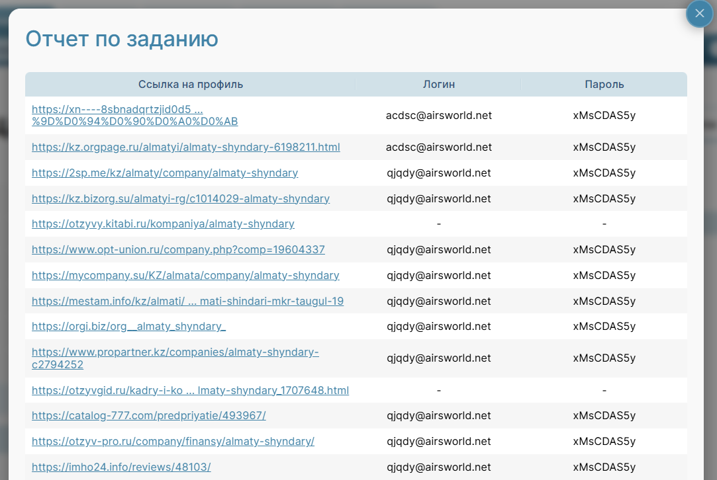
Task: Click the imho24.info reviews link
Action: tap(121, 467)
